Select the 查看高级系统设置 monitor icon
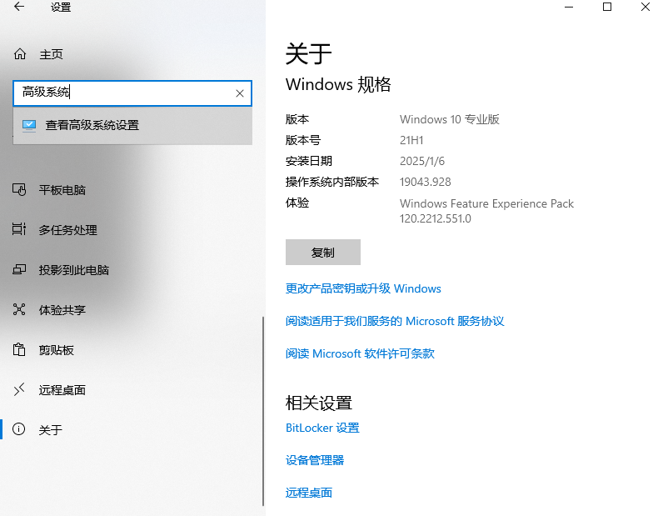The image size is (663, 516). click(29, 126)
